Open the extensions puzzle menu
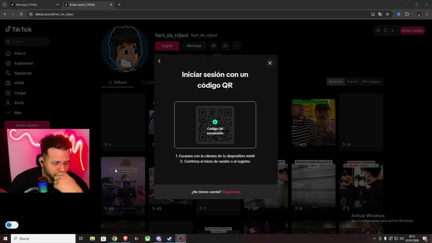432x243 pixels. [407, 14]
